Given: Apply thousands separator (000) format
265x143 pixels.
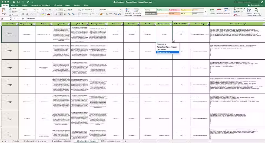Looking at the screenshot, I should (111, 14).
